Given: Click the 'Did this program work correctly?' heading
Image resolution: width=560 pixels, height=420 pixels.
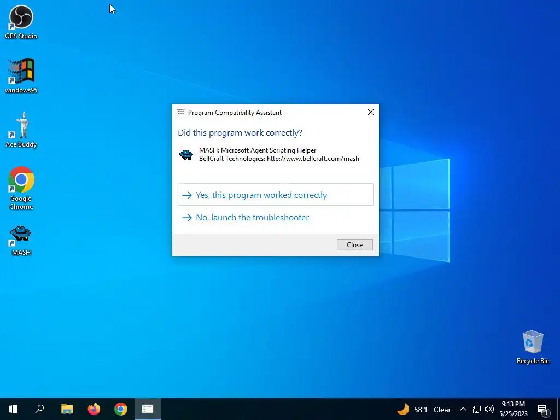Looking at the screenshot, I should (240, 132).
